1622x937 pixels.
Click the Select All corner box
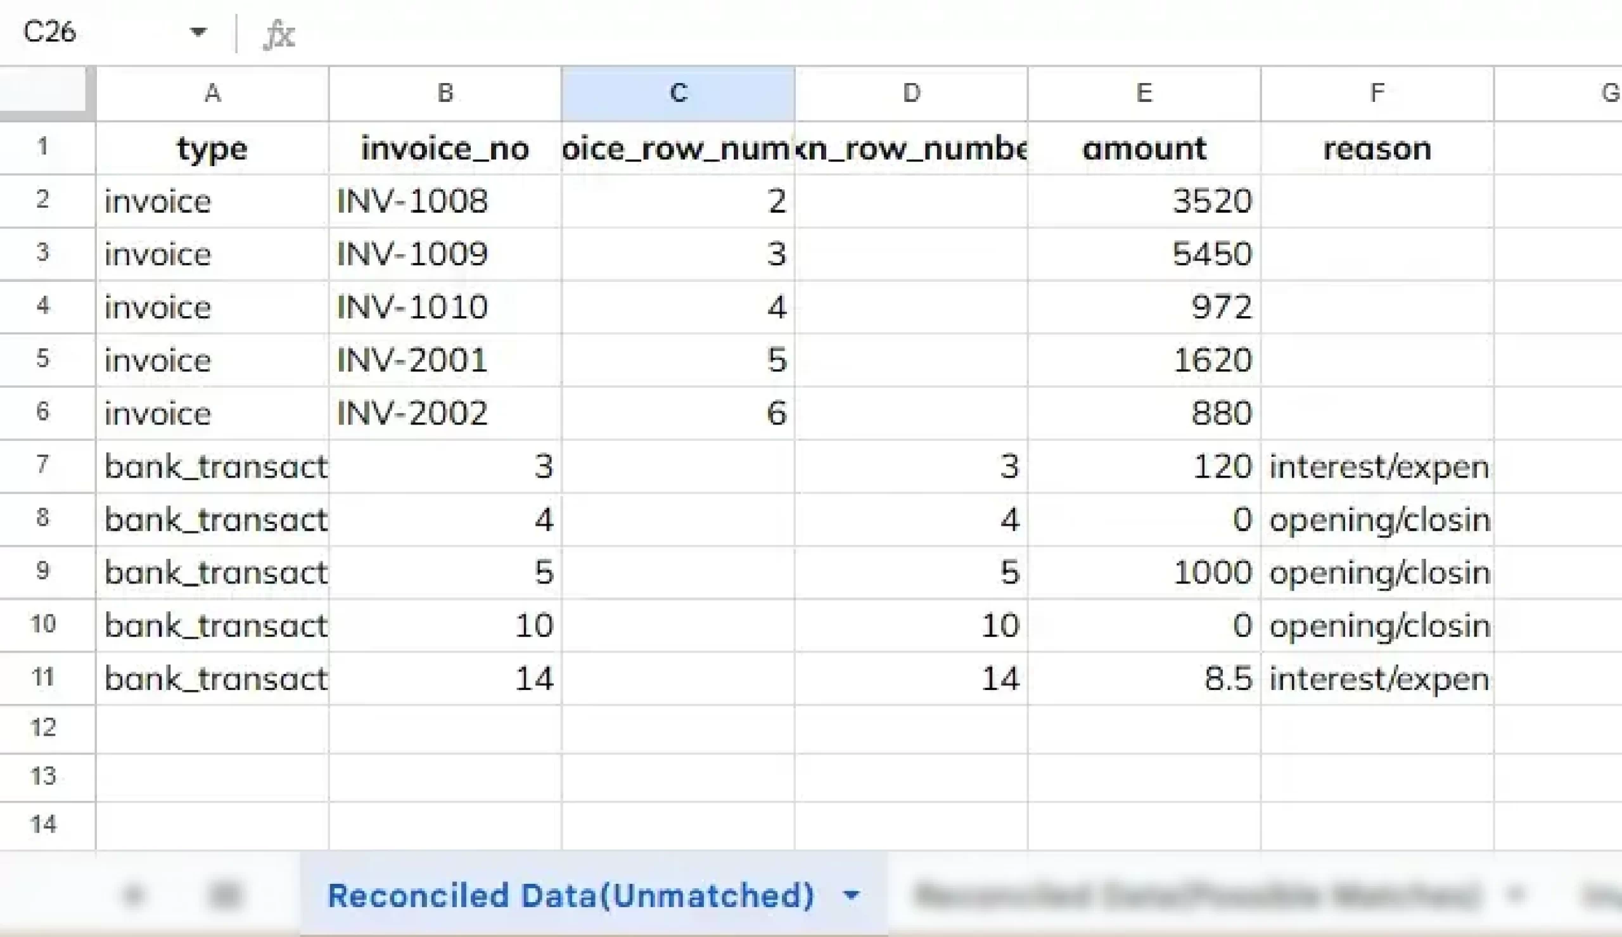point(45,92)
